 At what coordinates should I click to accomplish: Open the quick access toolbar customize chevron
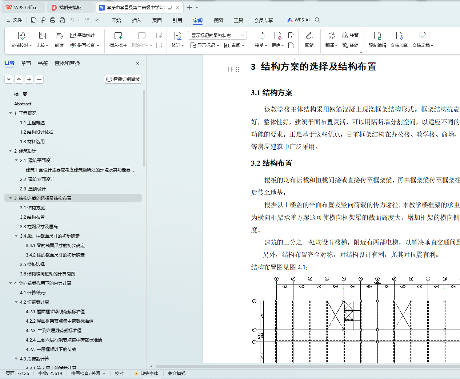click(96, 20)
